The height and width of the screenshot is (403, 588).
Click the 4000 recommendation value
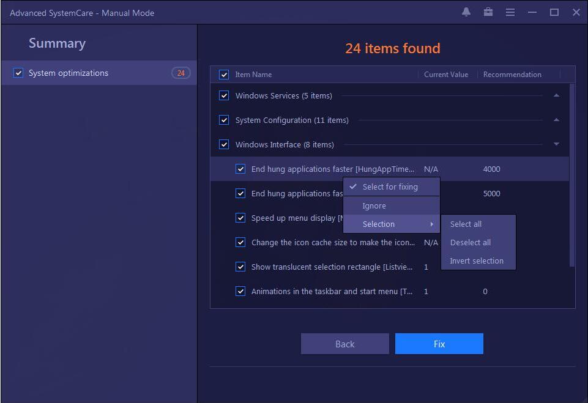click(491, 169)
